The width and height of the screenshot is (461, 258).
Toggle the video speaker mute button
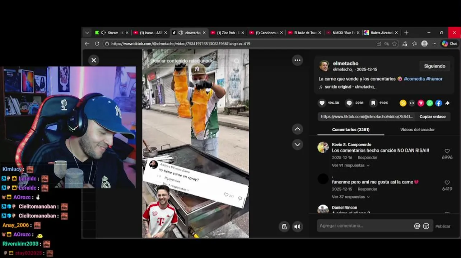coord(297,226)
